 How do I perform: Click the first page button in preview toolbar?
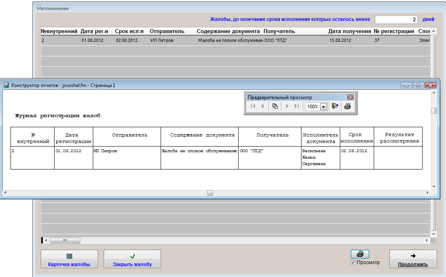point(253,106)
